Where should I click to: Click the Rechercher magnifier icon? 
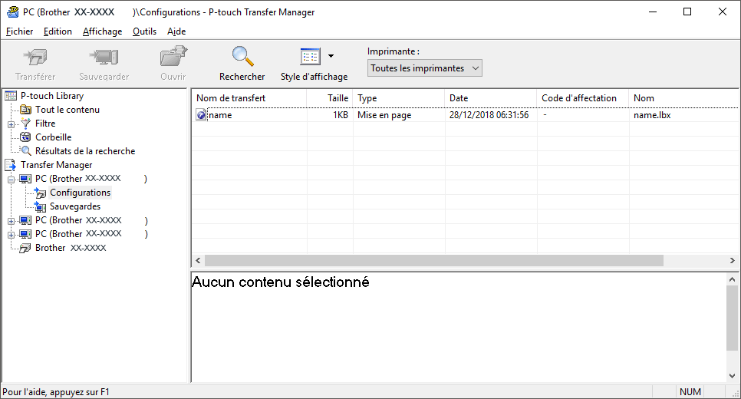242,56
